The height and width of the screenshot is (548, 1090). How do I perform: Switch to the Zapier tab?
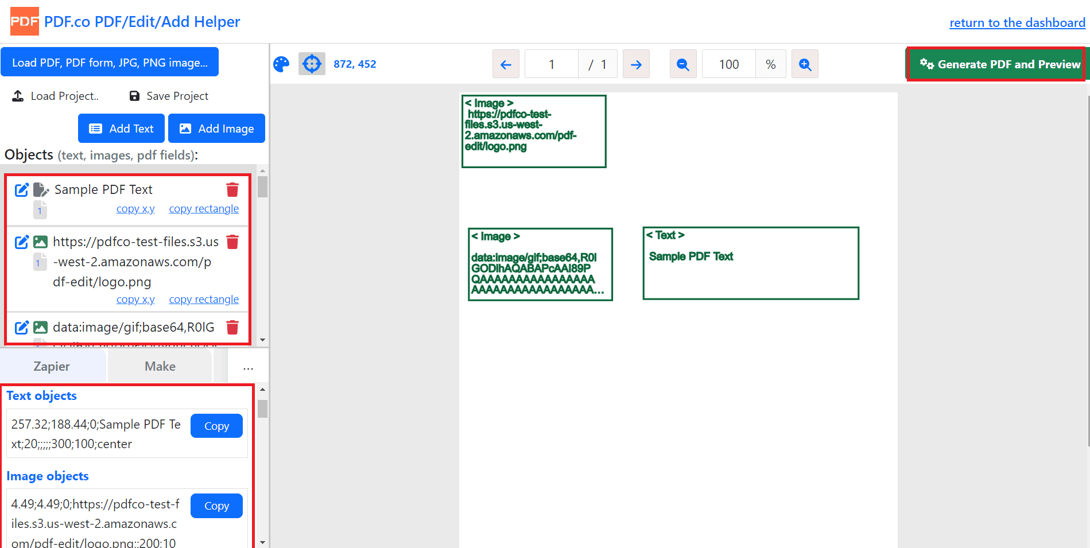click(52, 366)
